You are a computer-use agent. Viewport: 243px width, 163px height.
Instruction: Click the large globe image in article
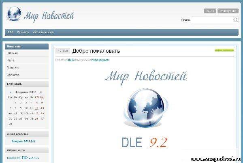tap(146, 108)
